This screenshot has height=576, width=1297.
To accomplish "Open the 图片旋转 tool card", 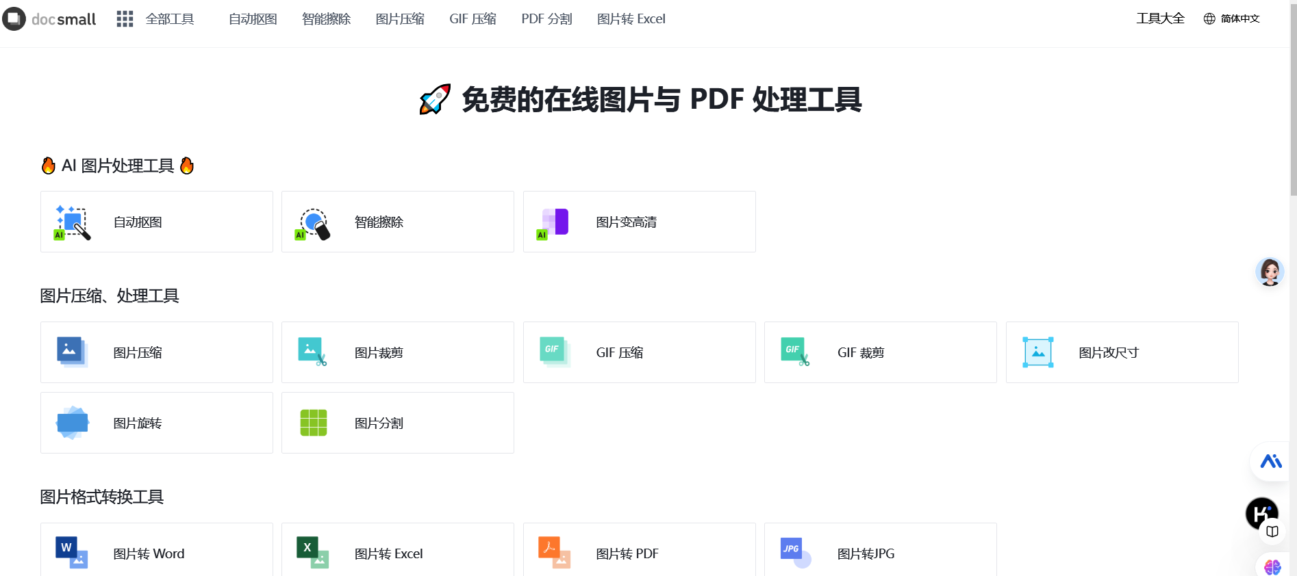I will coord(157,423).
